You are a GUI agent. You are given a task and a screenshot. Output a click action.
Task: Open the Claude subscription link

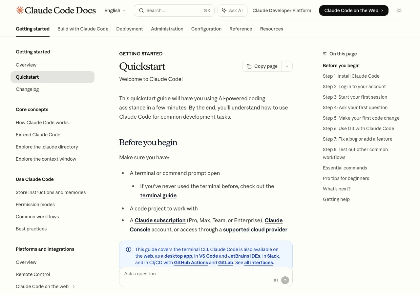click(x=160, y=220)
